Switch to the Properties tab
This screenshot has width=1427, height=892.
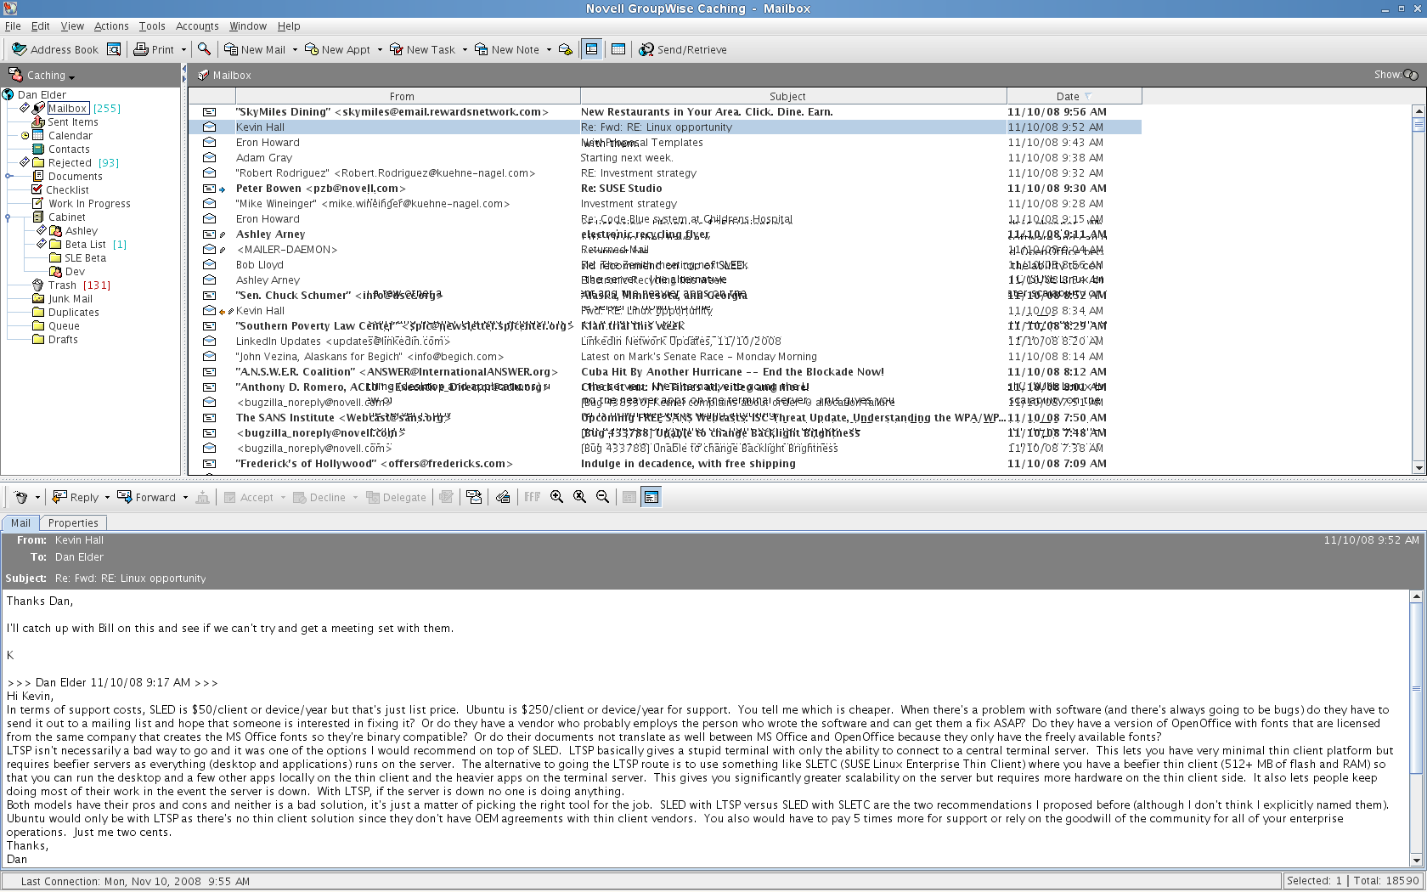(73, 522)
